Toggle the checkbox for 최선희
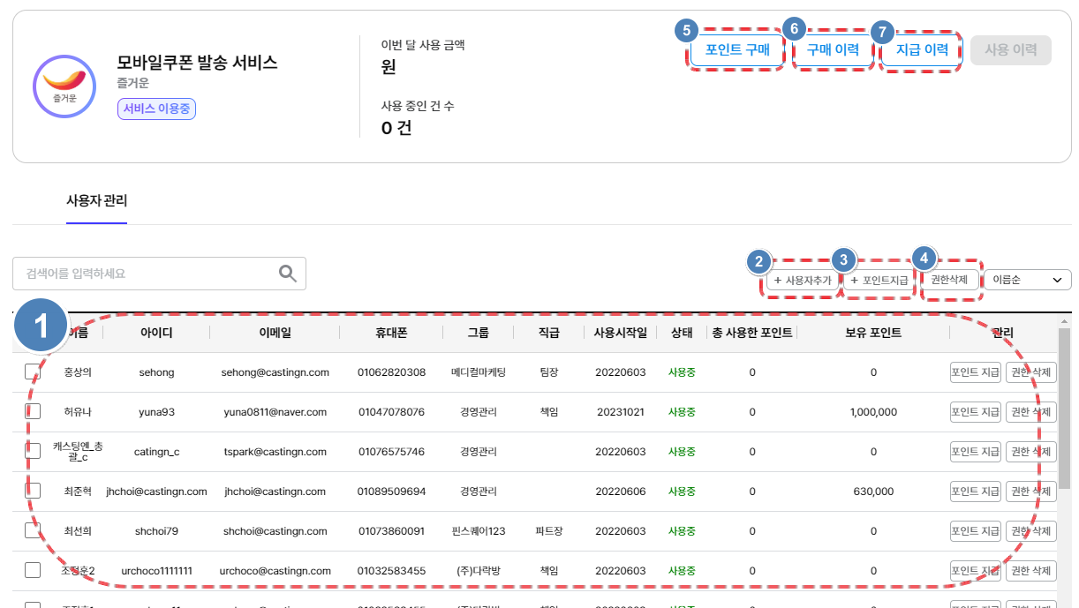This screenshot has width=1079, height=608. (33, 530)
